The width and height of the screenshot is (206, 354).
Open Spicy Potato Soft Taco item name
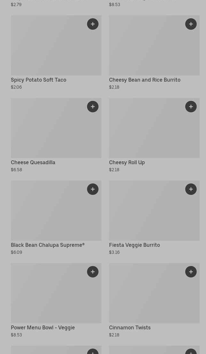[x=38, y=80]
